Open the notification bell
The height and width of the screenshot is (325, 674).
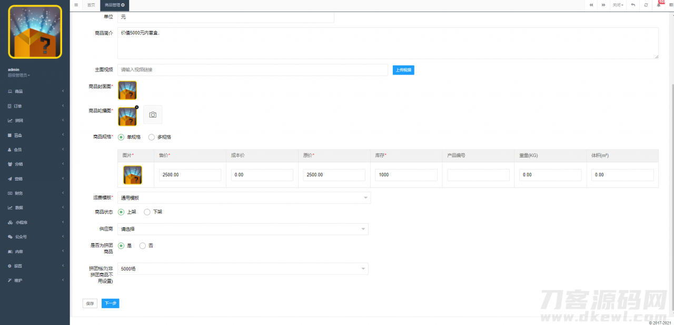(659, 5)
